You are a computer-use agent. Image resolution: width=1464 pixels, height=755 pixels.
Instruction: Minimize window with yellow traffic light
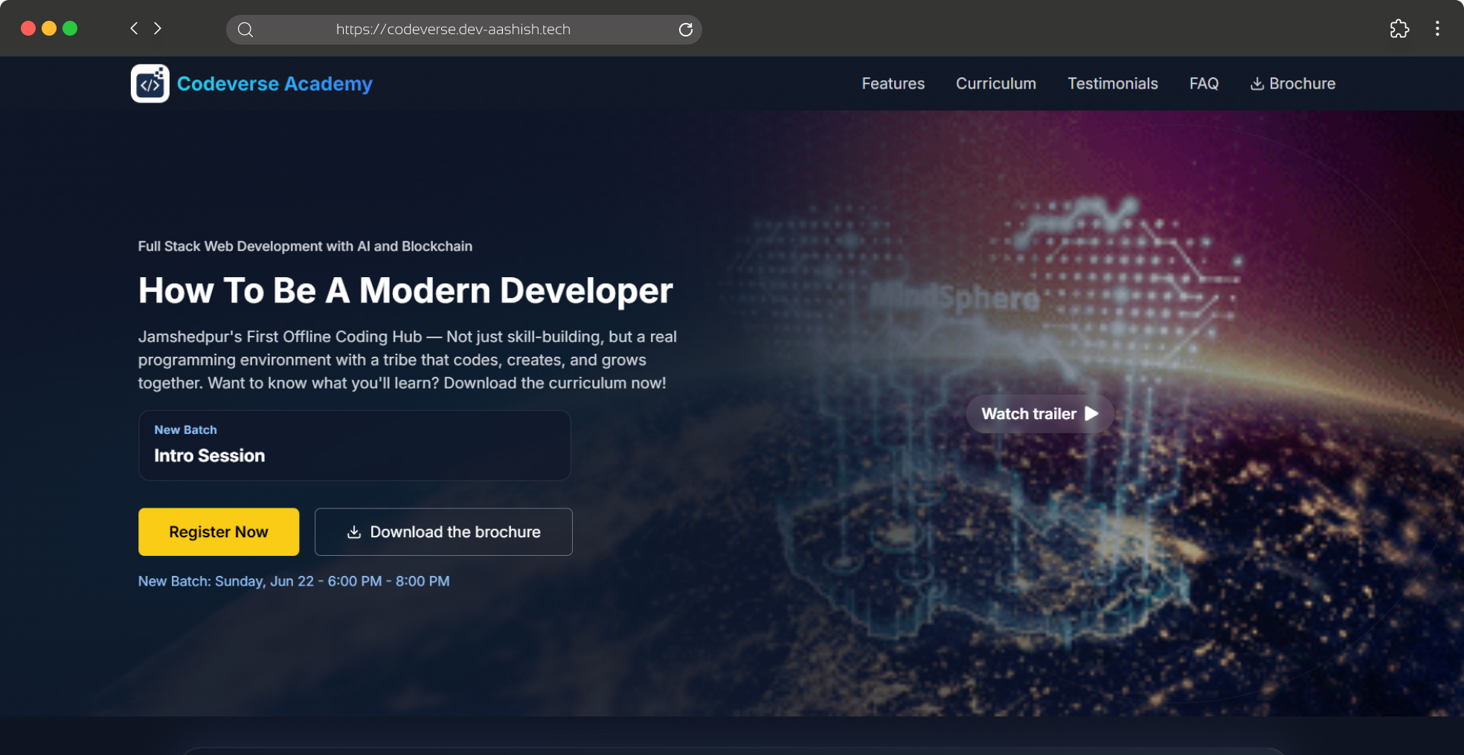pyautogui.click(x=49, y=28)
